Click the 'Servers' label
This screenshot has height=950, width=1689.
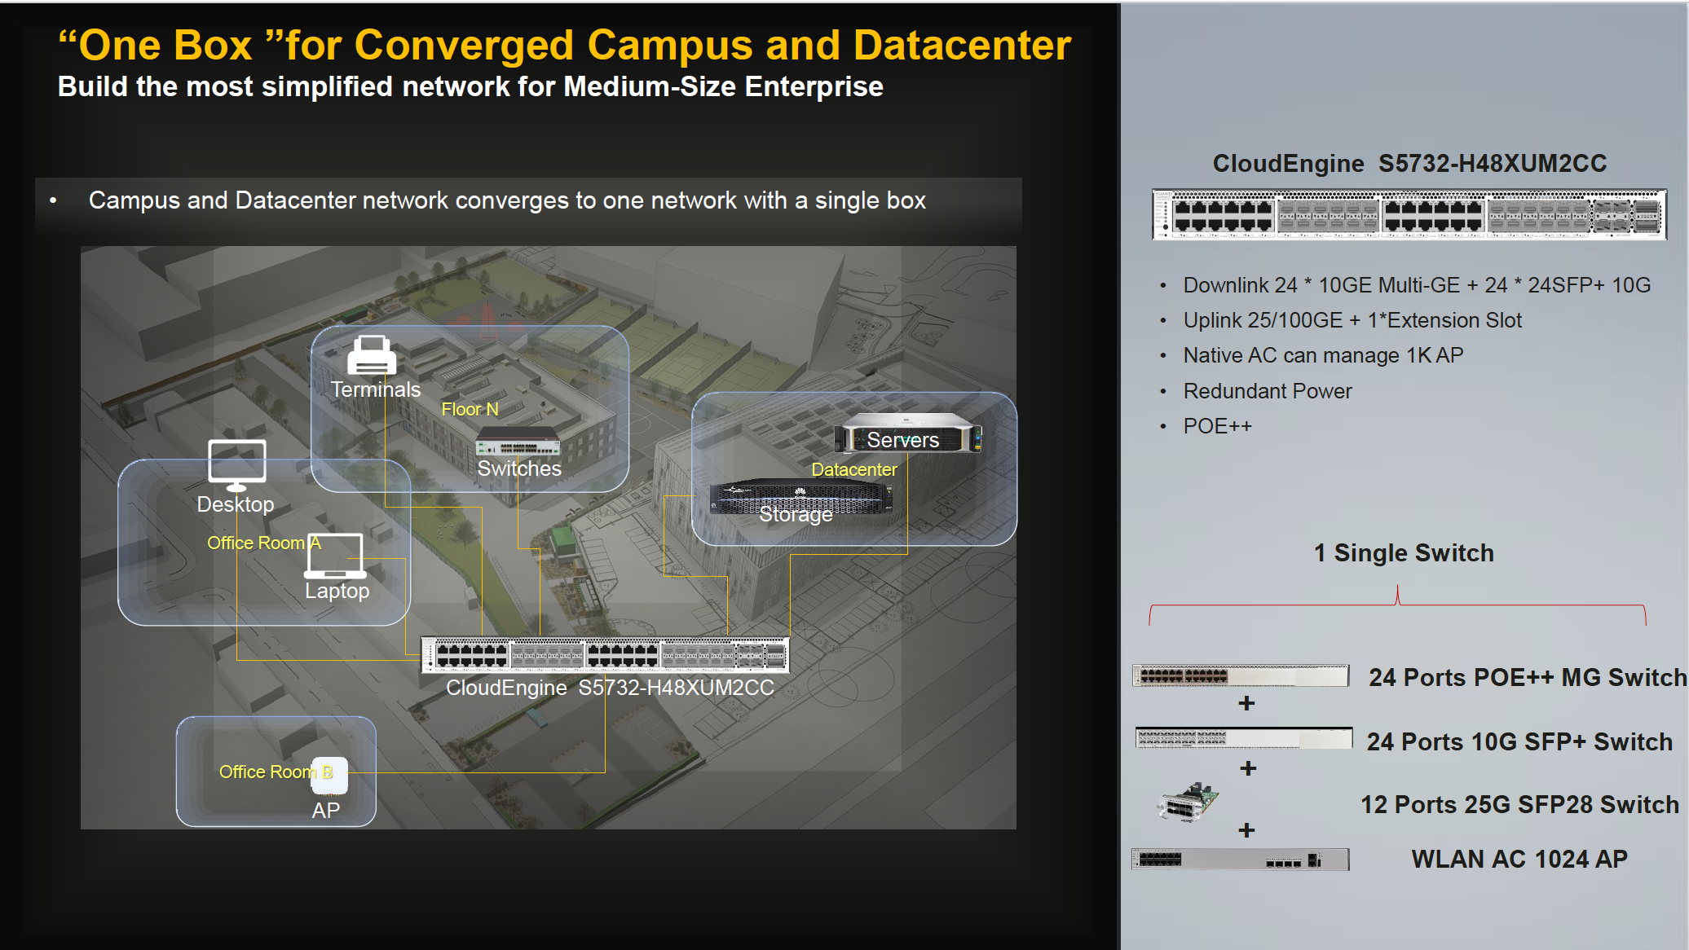point(903,440)
